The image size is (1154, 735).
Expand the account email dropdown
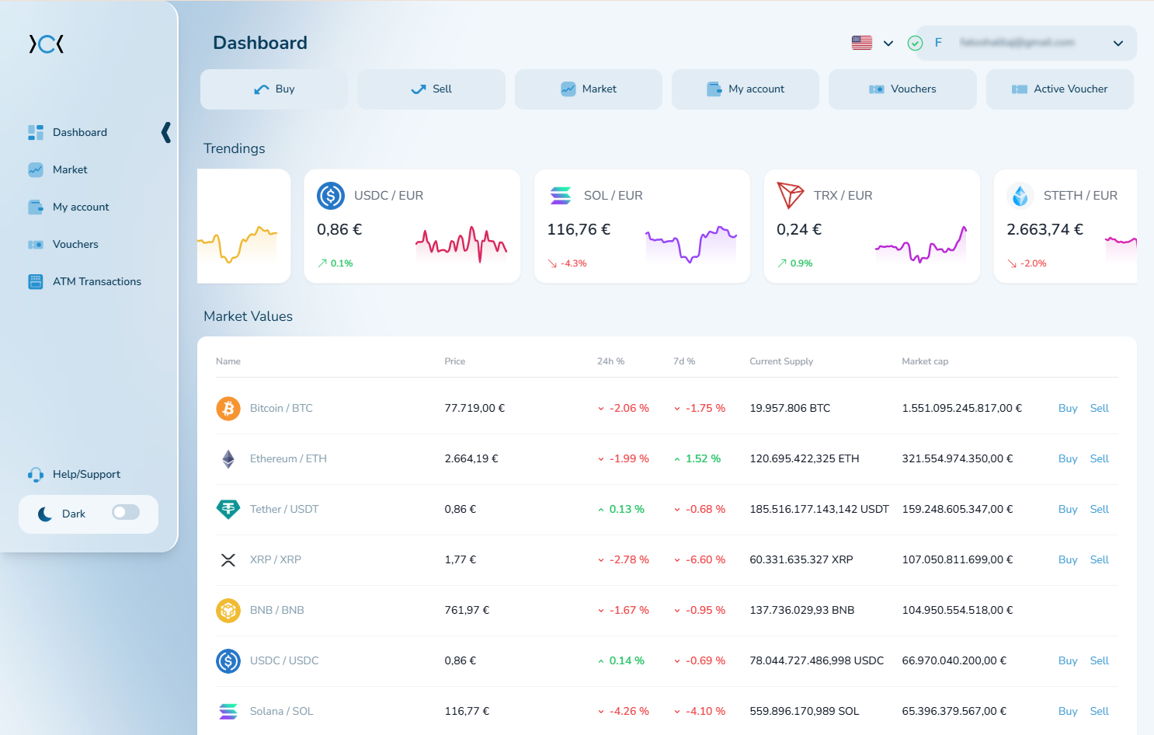[x=1118, y=43]
